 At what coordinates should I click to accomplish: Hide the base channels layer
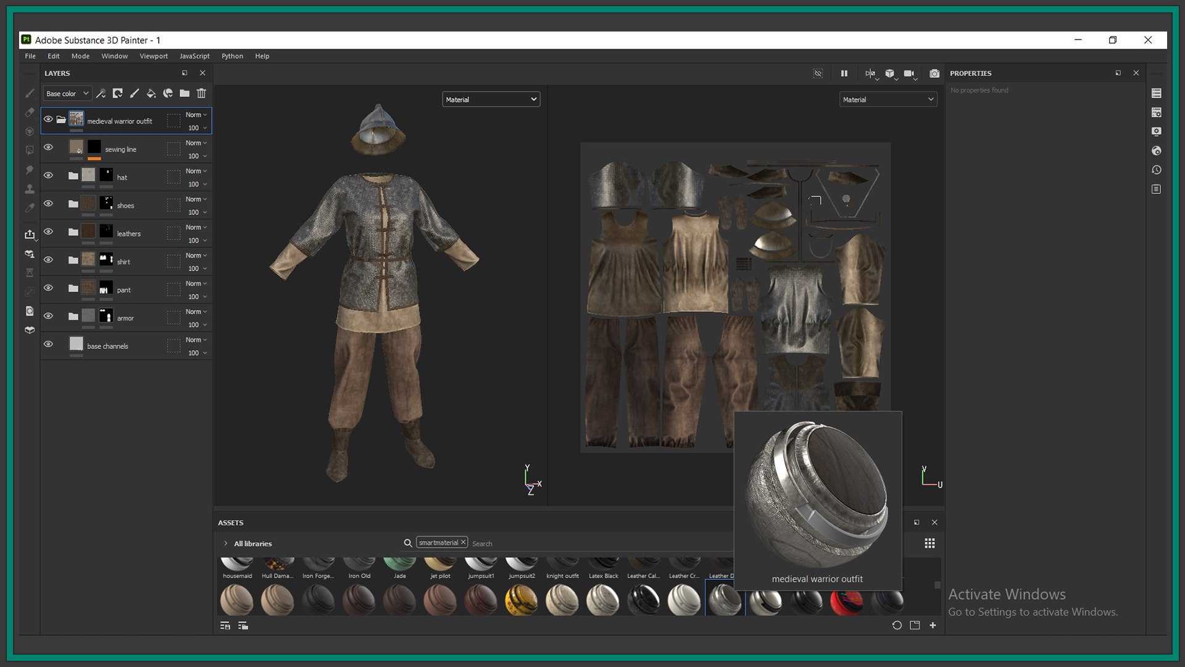[x=48, y=344]
